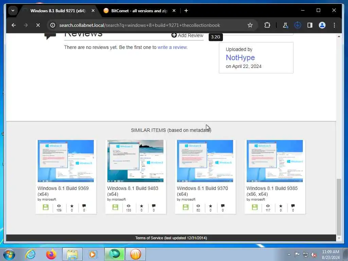Click the page vertical scrollbar thumb
Viewport: 348px width, 261px height.
(339, 206)
